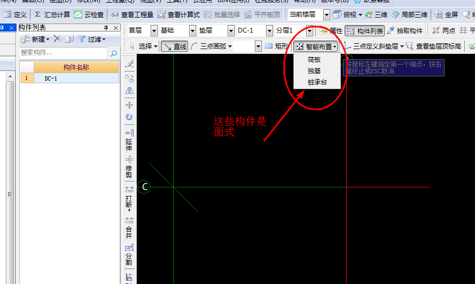
Task: Click 新建 new component button
Action: coord(35,39)
